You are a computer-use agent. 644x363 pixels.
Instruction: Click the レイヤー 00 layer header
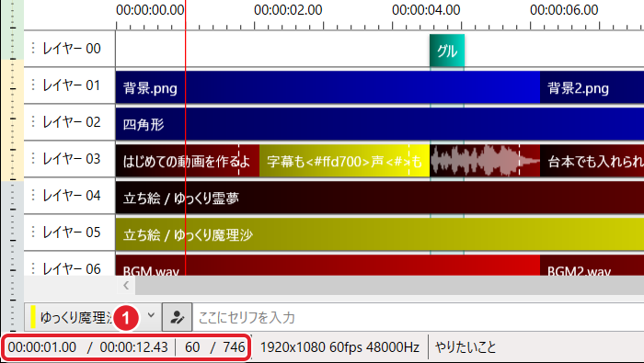[x=70, y=49]
